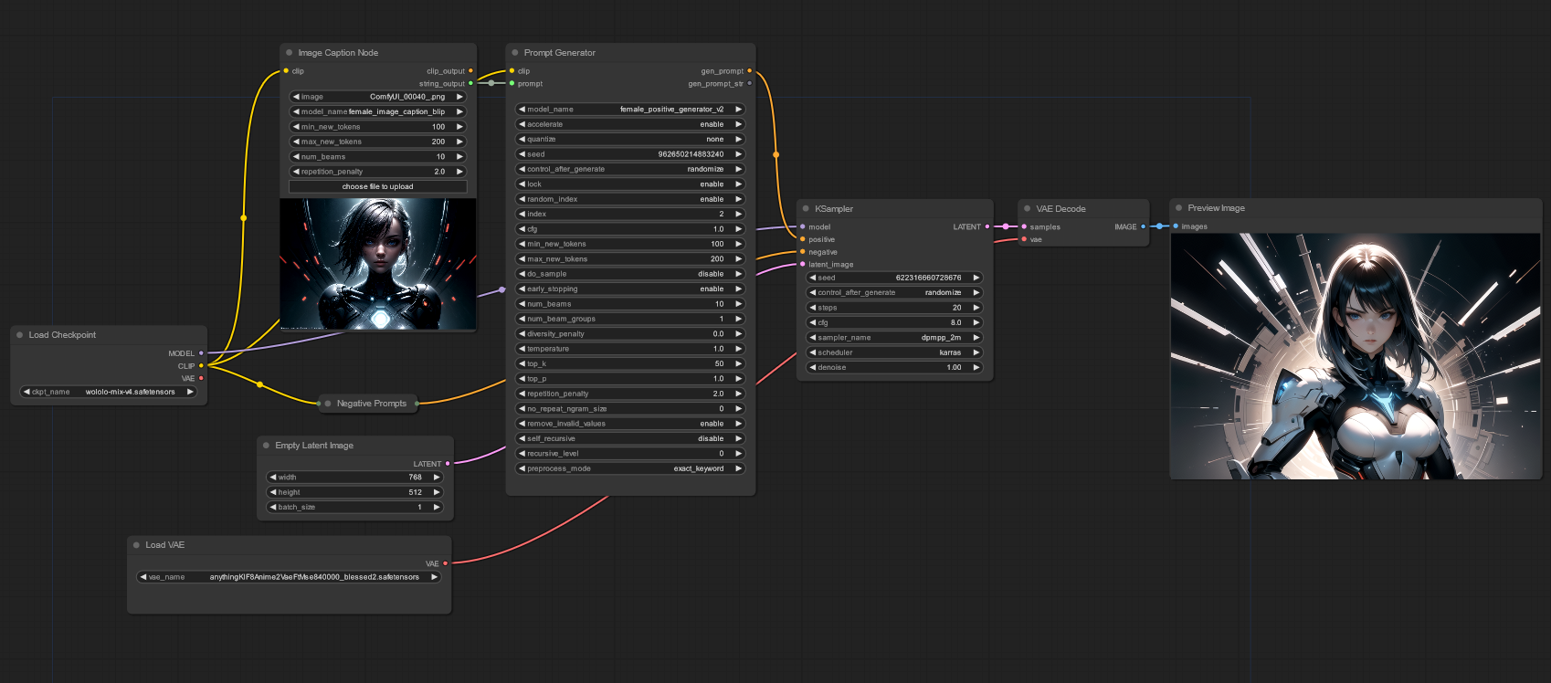Screen dimensions: 1551x683
Task: Toggle do_sample from disable
Action: coord(630,274)
